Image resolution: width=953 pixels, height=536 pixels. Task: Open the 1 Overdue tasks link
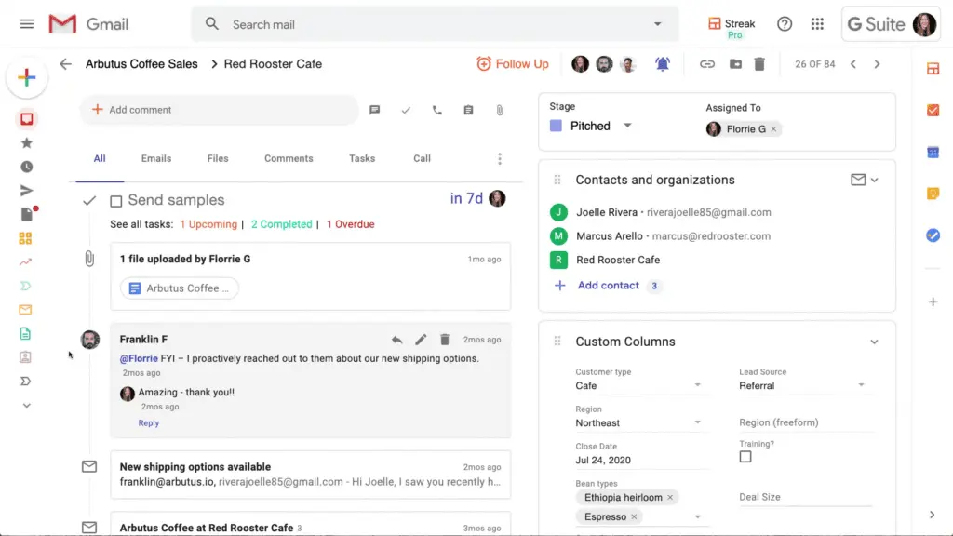point(350,224)
